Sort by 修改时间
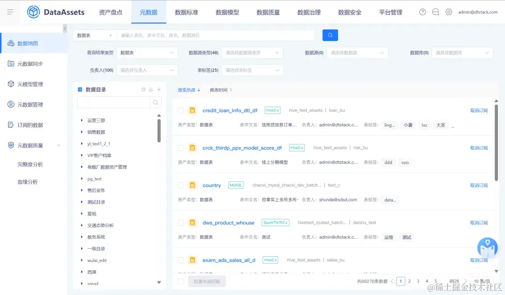 221,90
